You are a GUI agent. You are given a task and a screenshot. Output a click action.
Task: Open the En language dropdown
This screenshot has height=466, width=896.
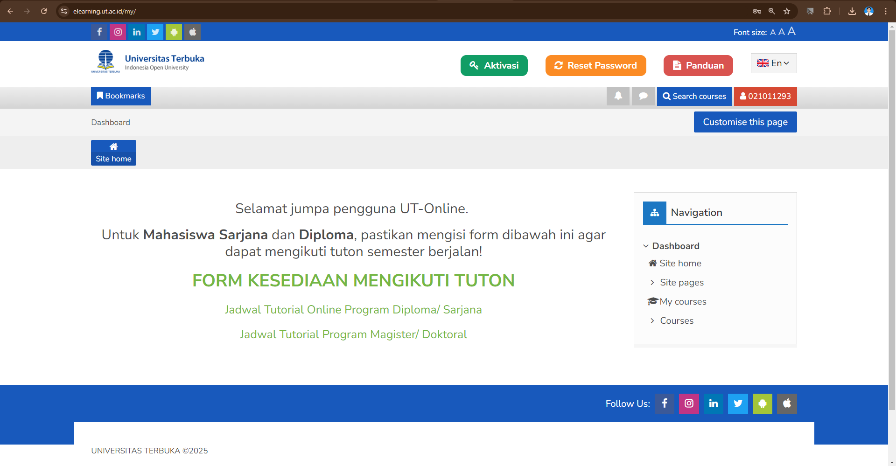(773, 63)
